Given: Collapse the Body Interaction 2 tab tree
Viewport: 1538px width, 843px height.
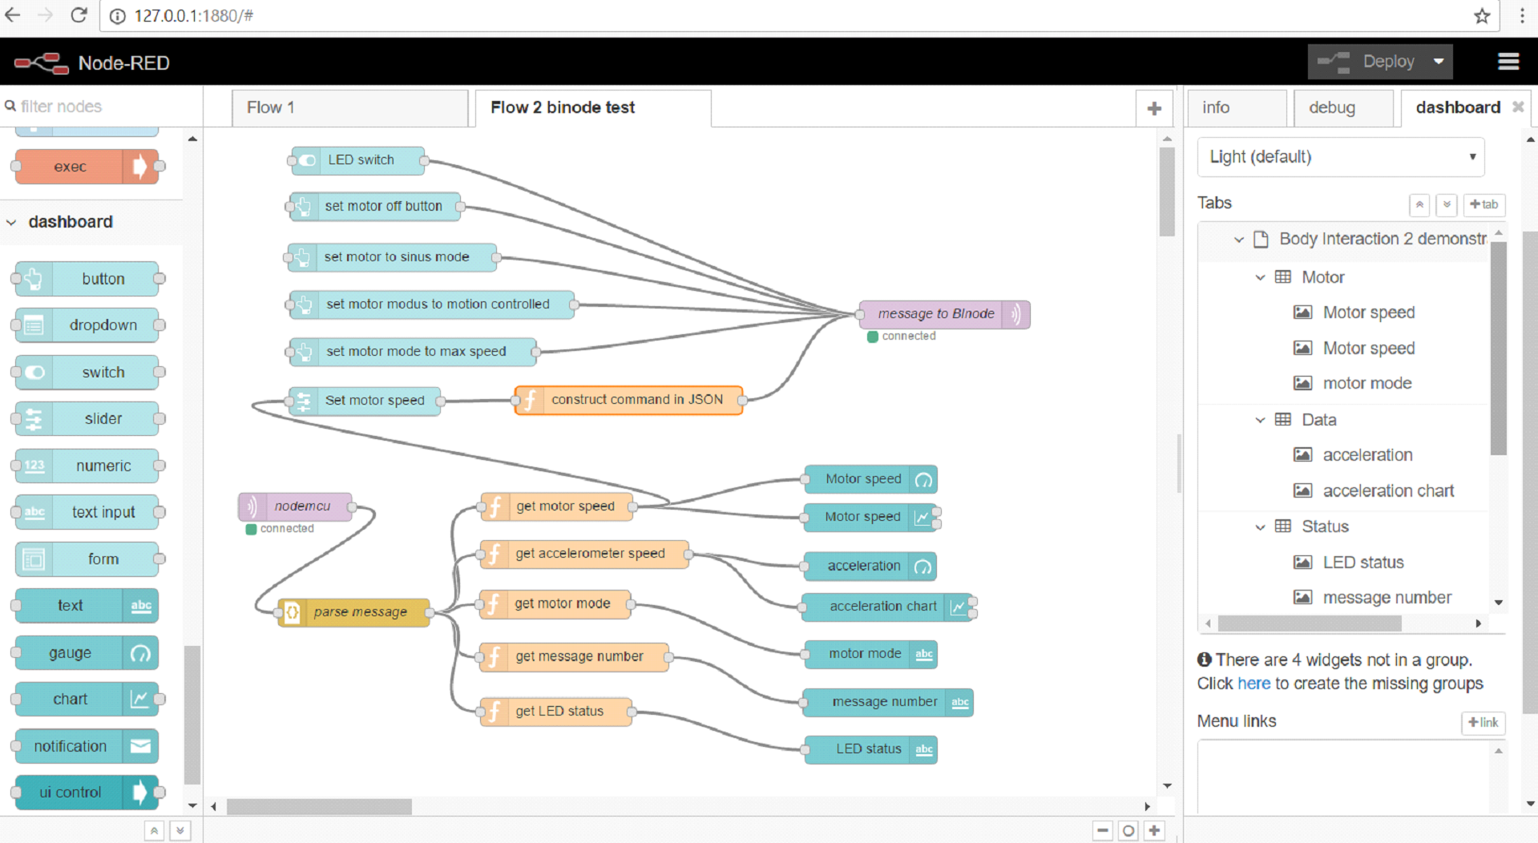Looking at the screenshot, I should click(x=1239, y=239).
